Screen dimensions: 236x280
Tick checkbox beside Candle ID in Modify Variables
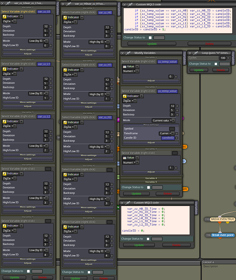[177, 138]
